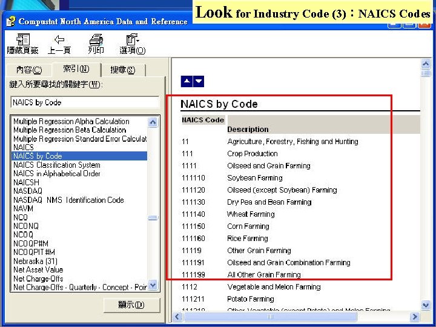Select NAICS Classification System index entry
The width and height of the screenshot is (436, 327).
pyautogui.click(x=57, y=165)
